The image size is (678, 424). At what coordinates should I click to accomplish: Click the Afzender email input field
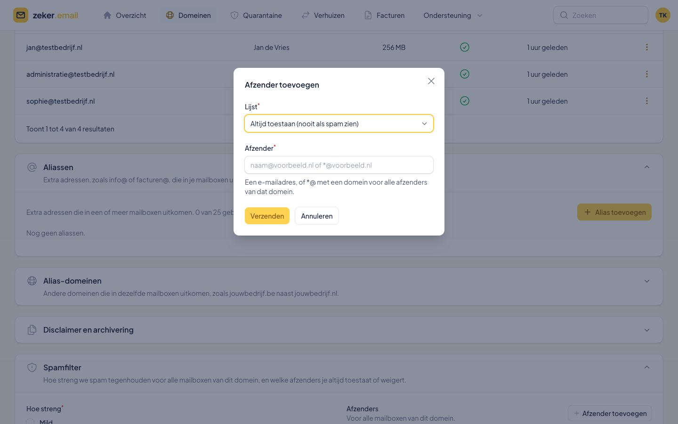click(x=339, y=165)
